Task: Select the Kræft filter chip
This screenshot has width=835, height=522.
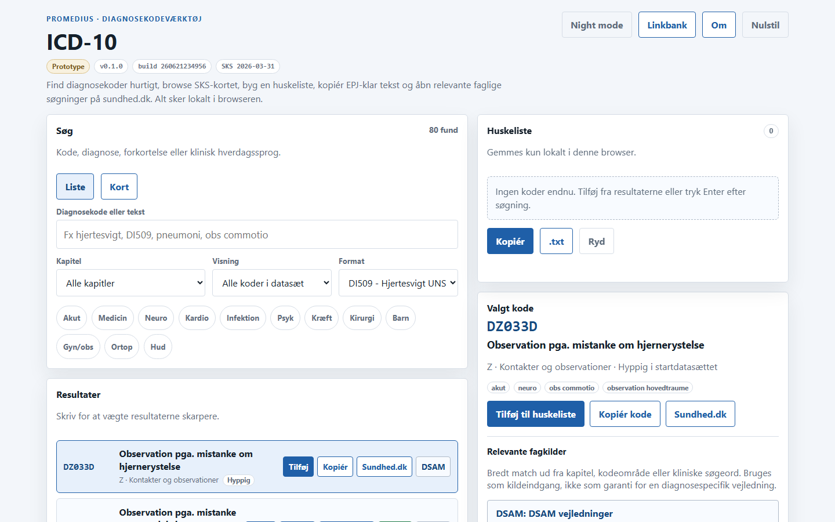Action: tap(322, 318)
